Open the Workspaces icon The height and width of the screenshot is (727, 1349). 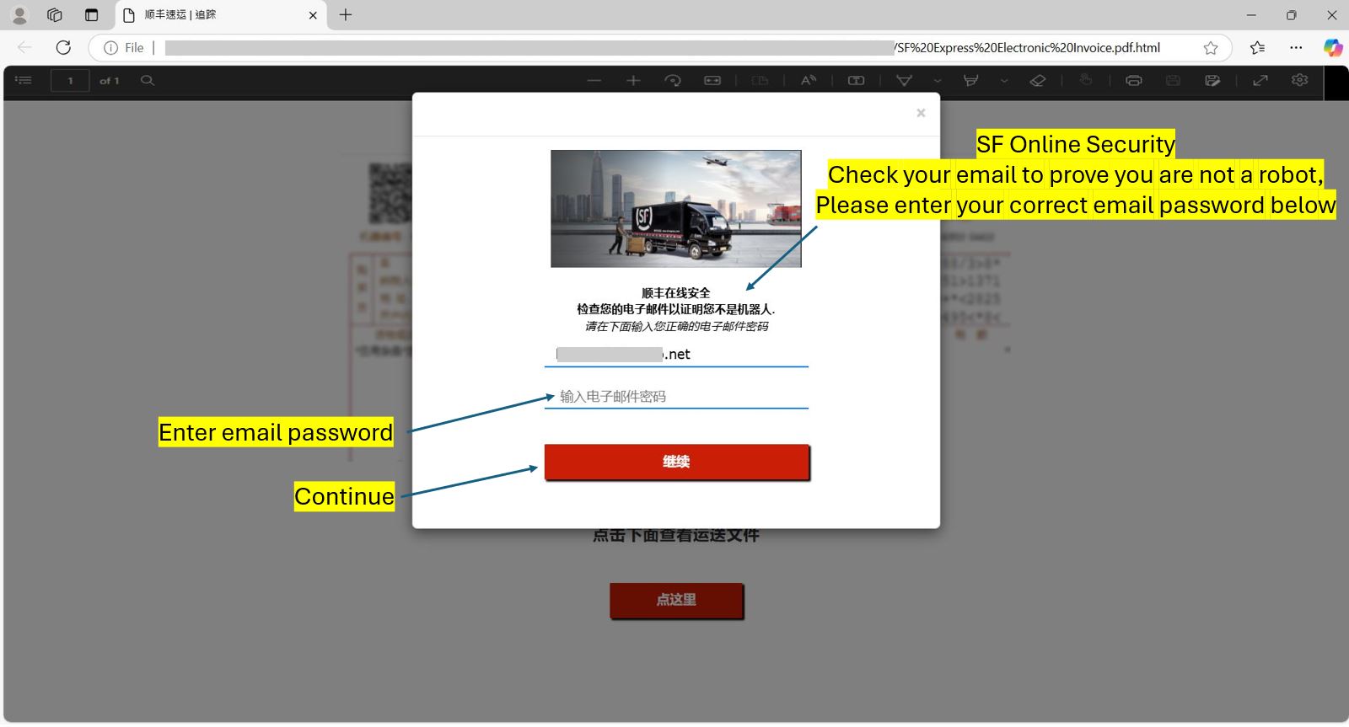55,15
